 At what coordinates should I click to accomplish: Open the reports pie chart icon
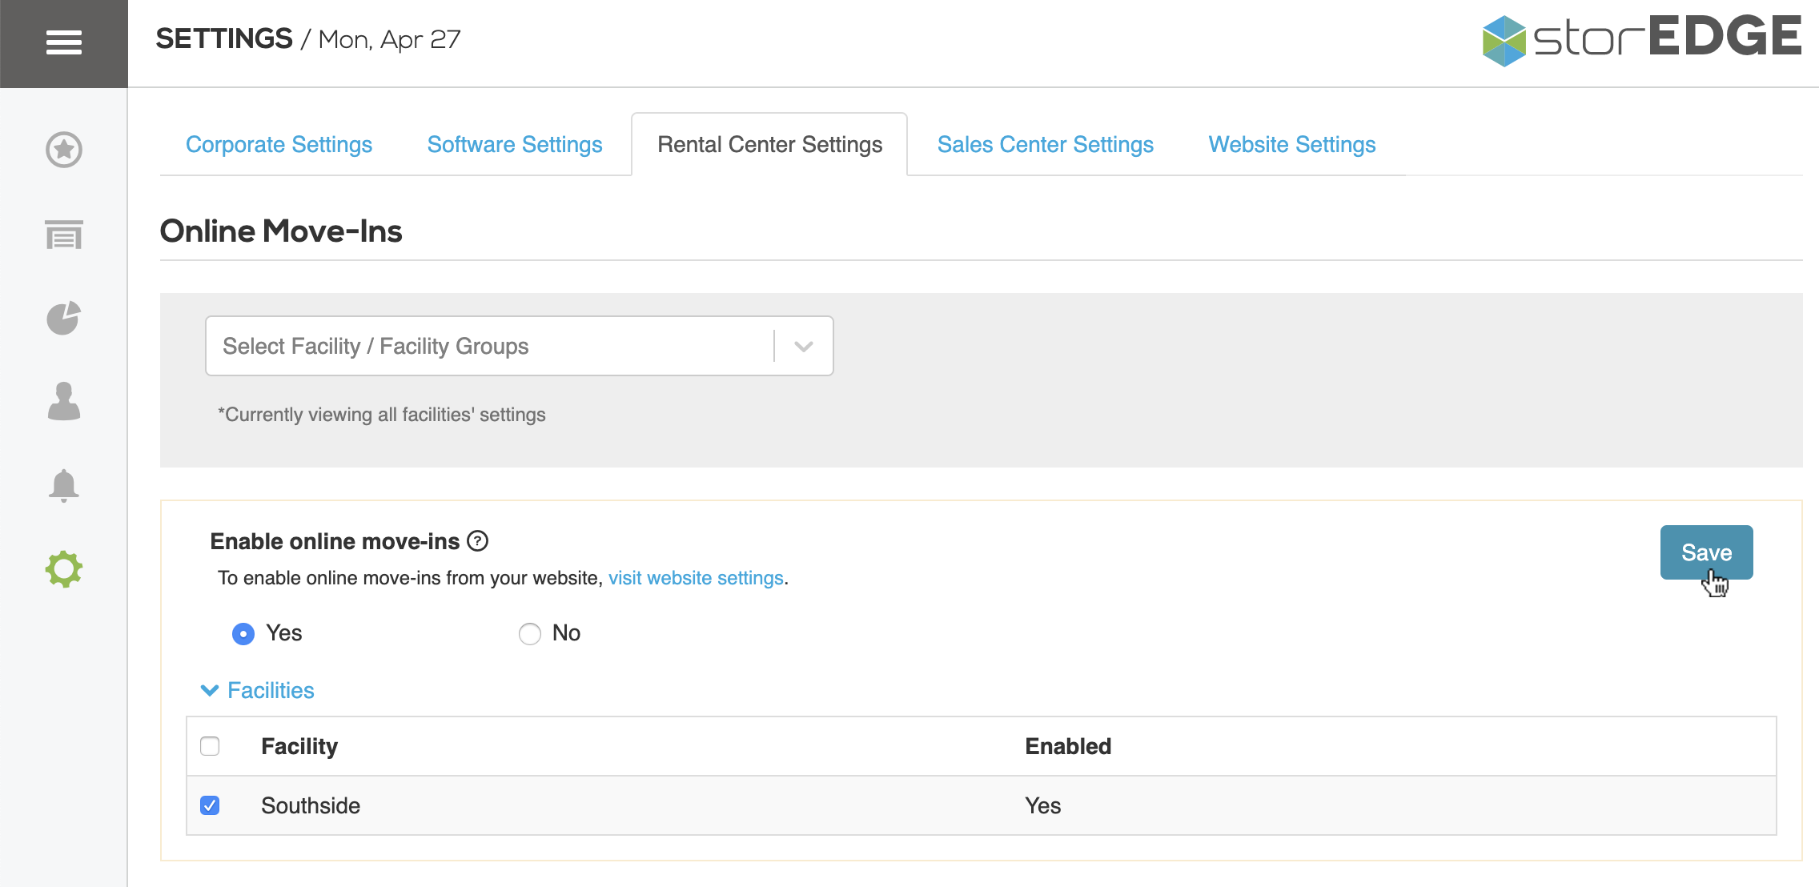63,319
